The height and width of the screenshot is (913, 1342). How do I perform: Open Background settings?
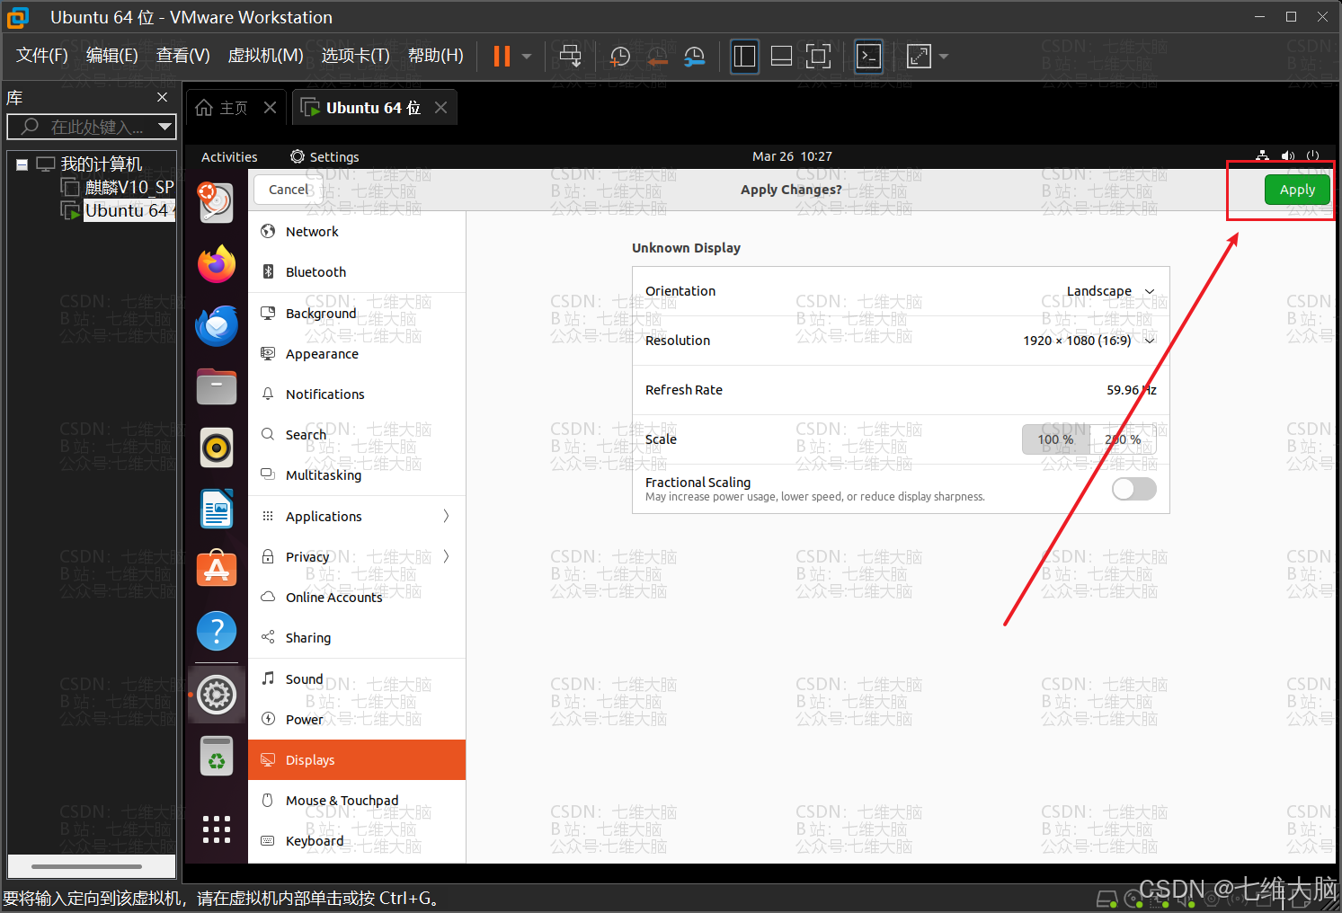tap(357, 314)
